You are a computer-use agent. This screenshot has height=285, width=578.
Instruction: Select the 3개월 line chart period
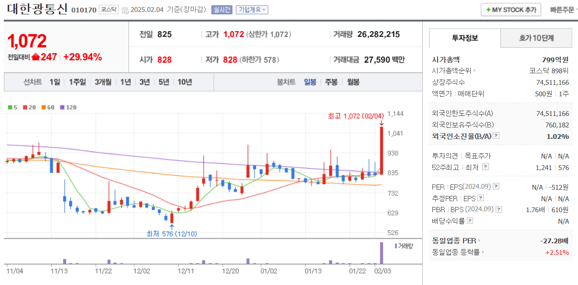coord(103,82)
